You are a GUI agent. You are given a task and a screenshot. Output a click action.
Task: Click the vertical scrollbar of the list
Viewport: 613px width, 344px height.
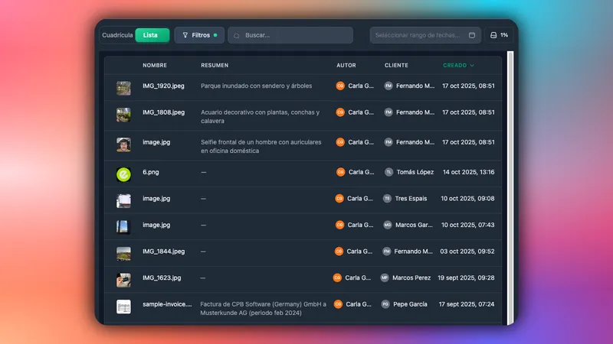click(x=510, y=187)
